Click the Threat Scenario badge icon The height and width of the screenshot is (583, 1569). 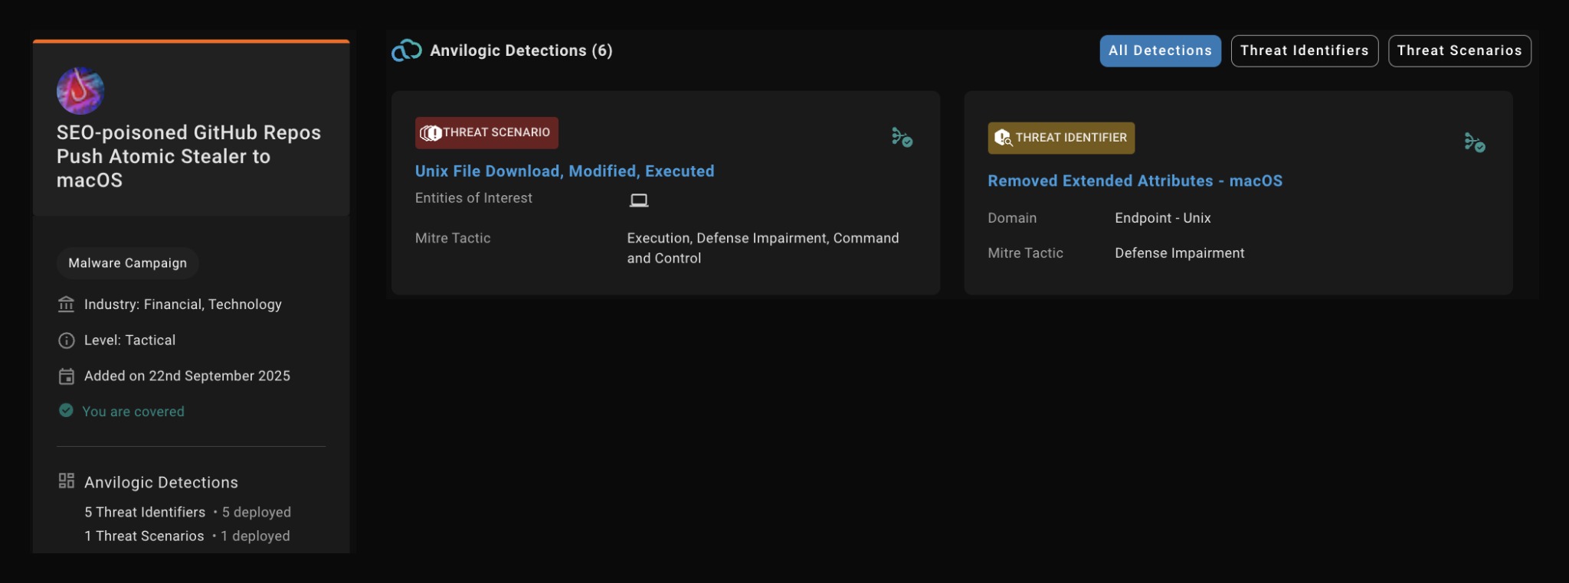[431, 133]
